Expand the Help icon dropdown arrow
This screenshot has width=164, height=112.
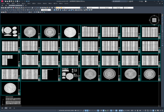(147, 1)
